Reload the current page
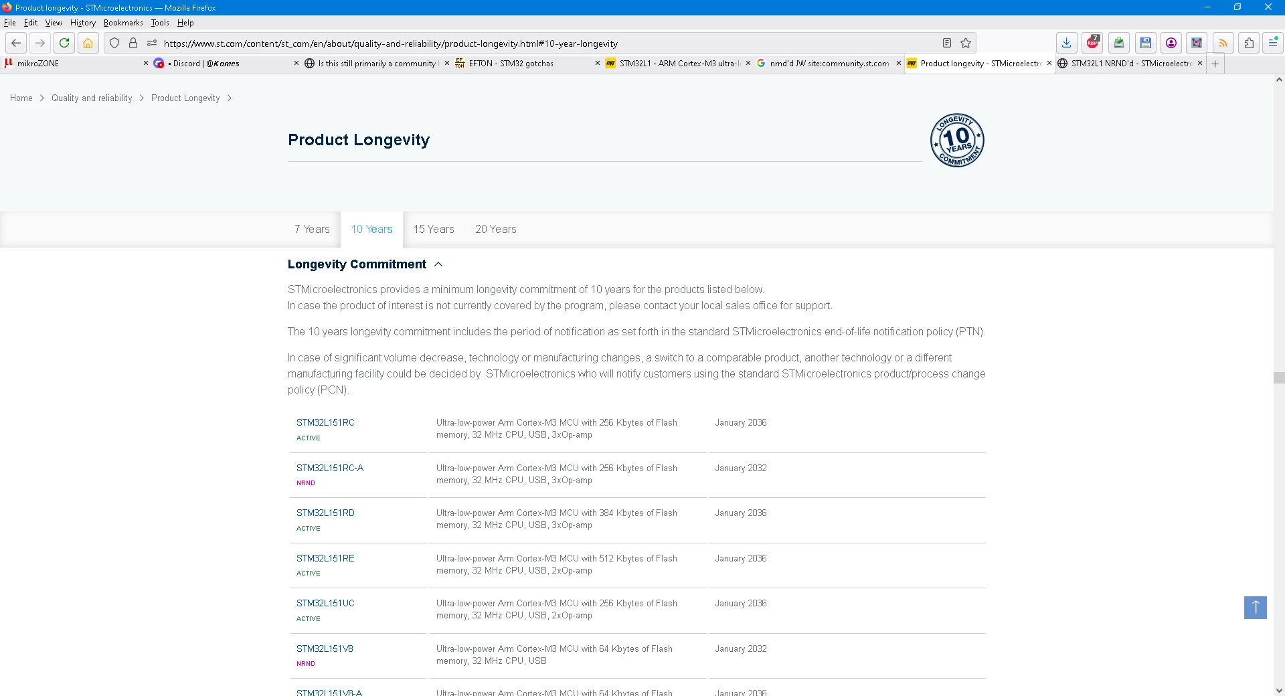This screenshot has height=696, width=1285. tap(64, 43)
